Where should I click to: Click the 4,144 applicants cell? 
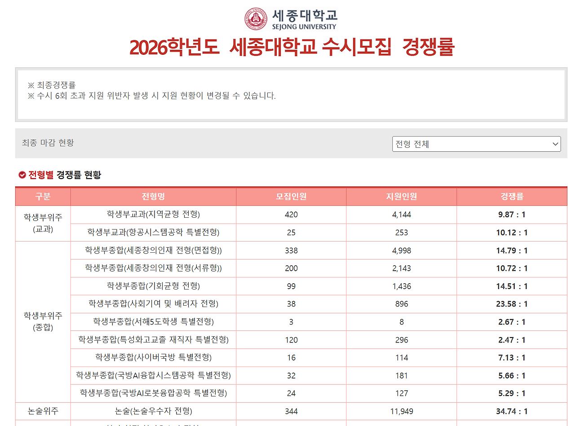point(402,215)
